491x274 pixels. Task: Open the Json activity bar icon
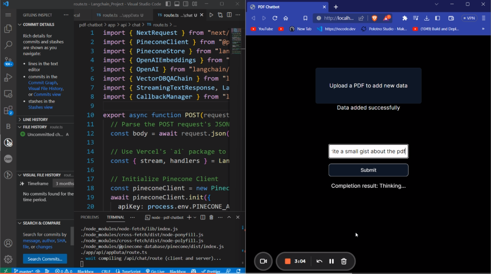coord(8,159)
